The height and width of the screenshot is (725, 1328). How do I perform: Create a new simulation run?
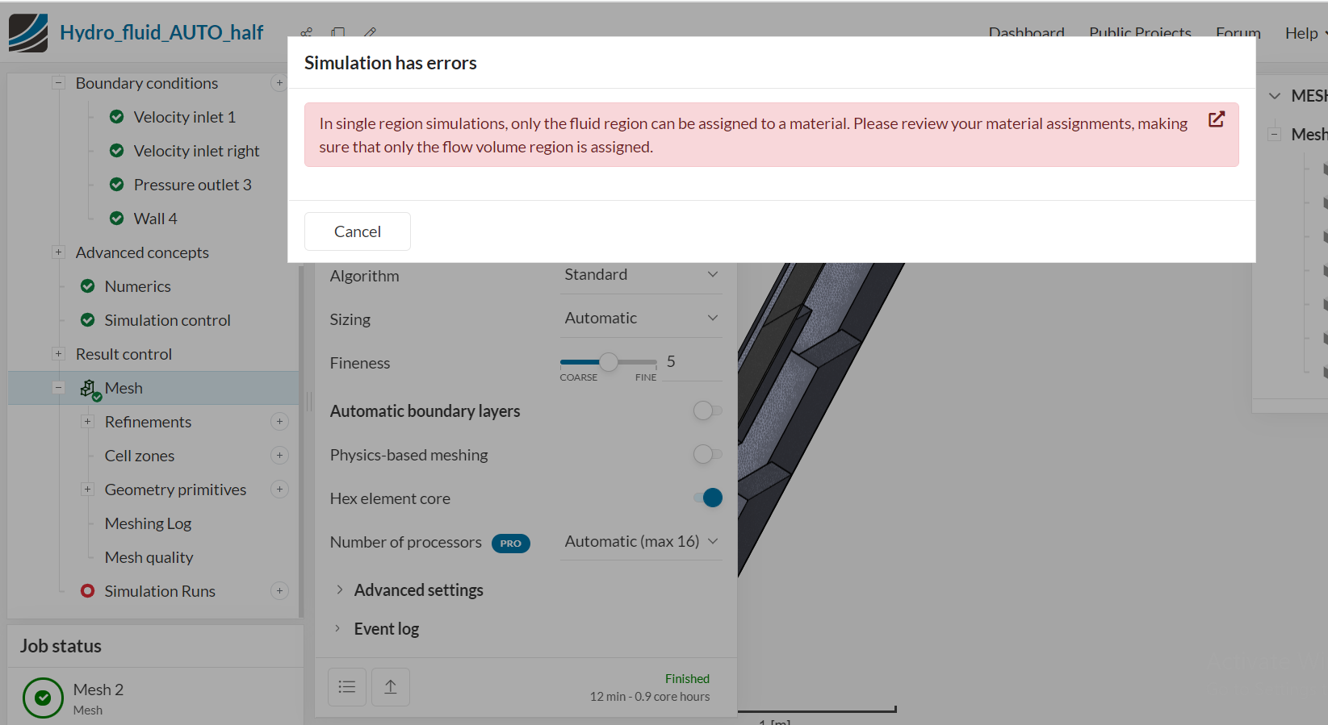(279, 591)
